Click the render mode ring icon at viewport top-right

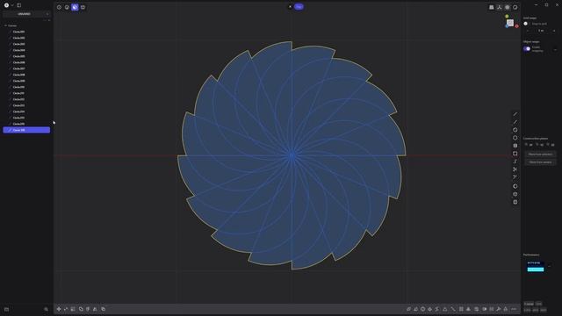(x=515, y=7)
